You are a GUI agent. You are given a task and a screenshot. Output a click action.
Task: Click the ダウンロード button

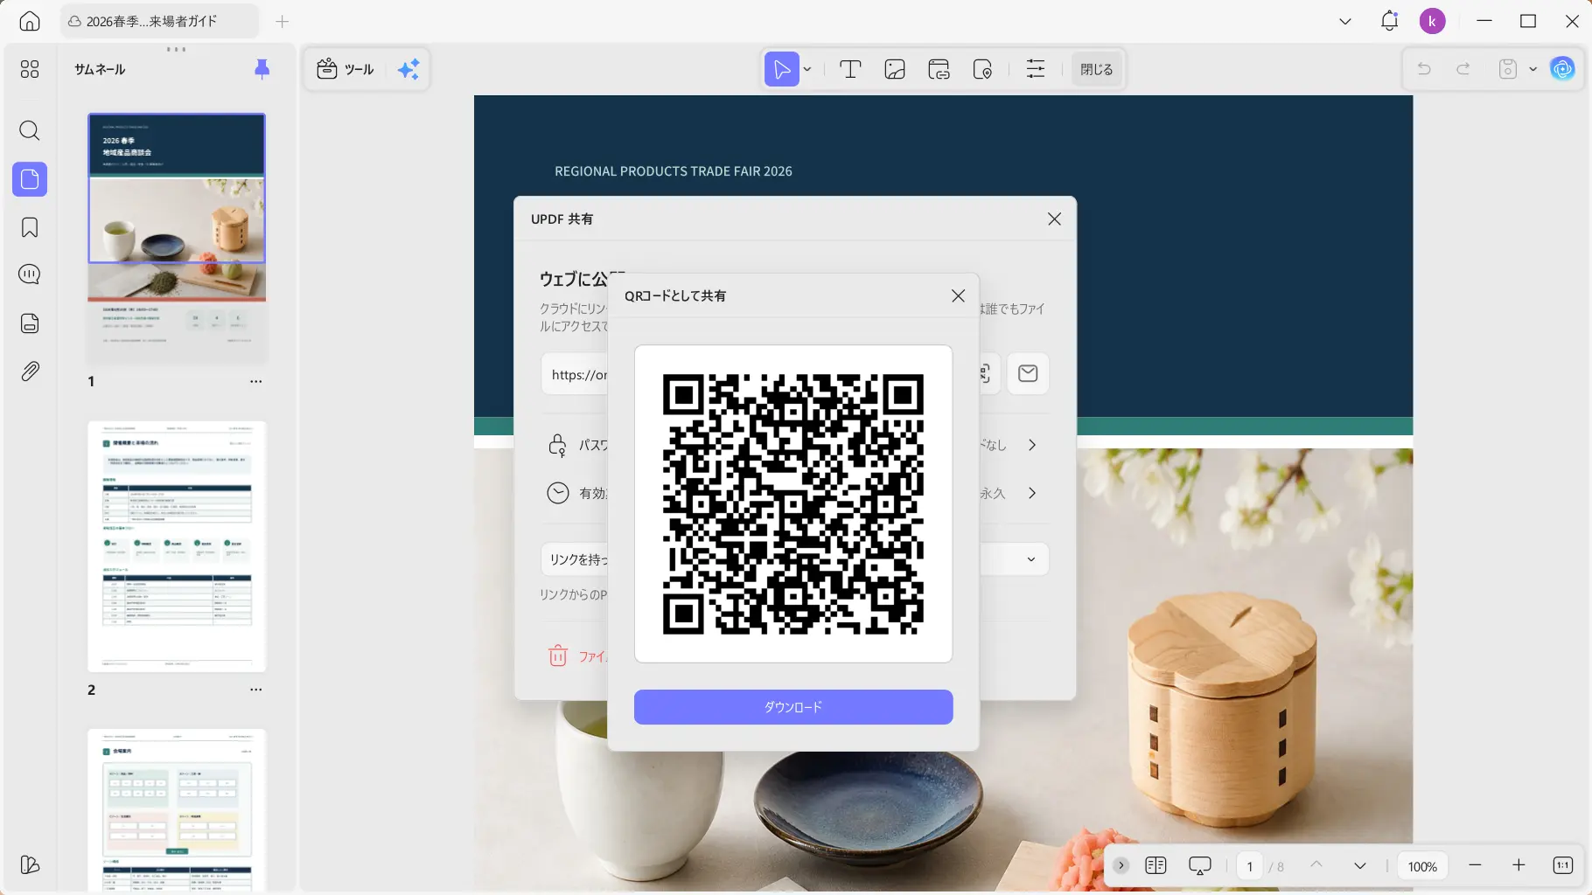point(793,707)
